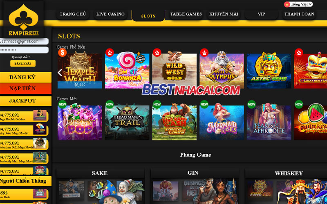
Task: Click the NEW badge on Mermaid Riches
Action: point(204,104)
